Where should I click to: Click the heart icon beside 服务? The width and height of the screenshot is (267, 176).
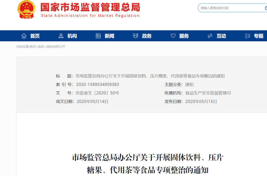tap(173, 36)
